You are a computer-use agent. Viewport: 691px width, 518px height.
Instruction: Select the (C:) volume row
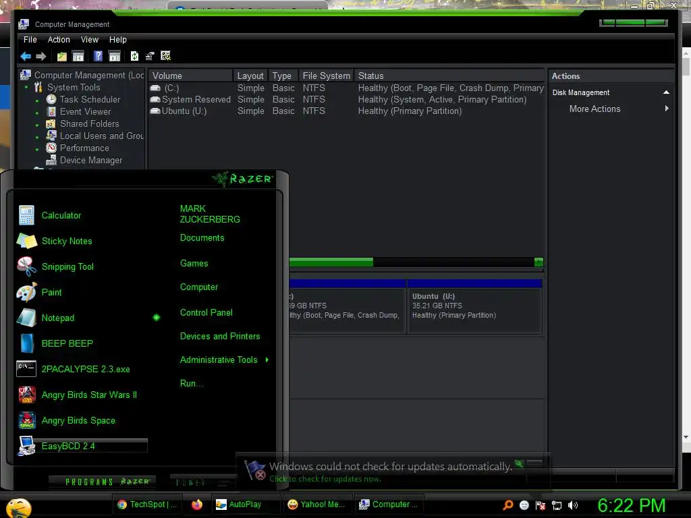[346, 88]
